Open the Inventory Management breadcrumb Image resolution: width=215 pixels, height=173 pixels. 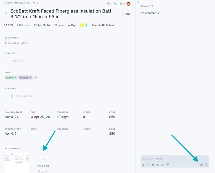tap(17, 3)
